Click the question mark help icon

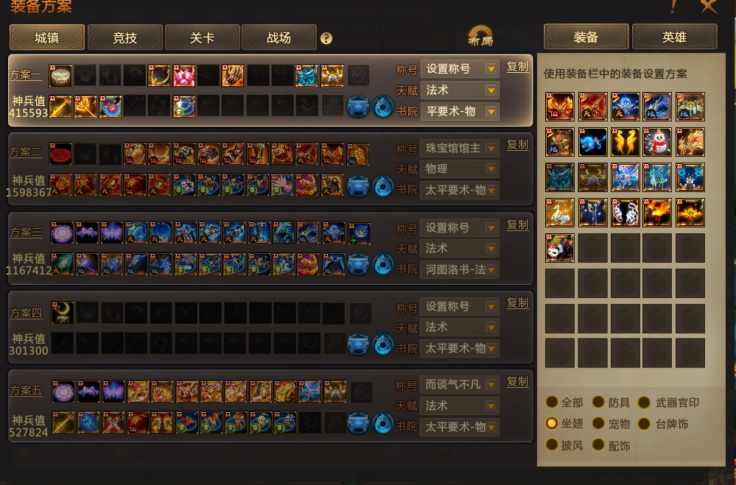point(326,38)
